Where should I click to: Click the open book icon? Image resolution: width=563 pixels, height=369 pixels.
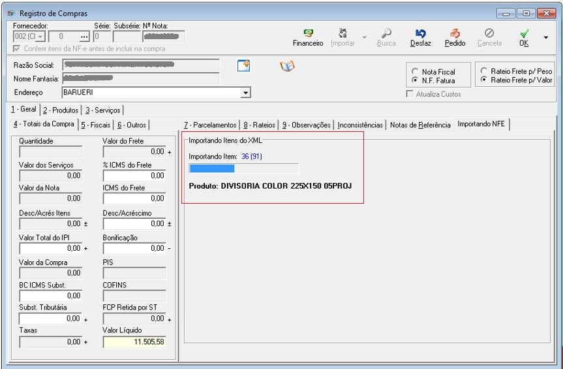(x=287, y=65)
